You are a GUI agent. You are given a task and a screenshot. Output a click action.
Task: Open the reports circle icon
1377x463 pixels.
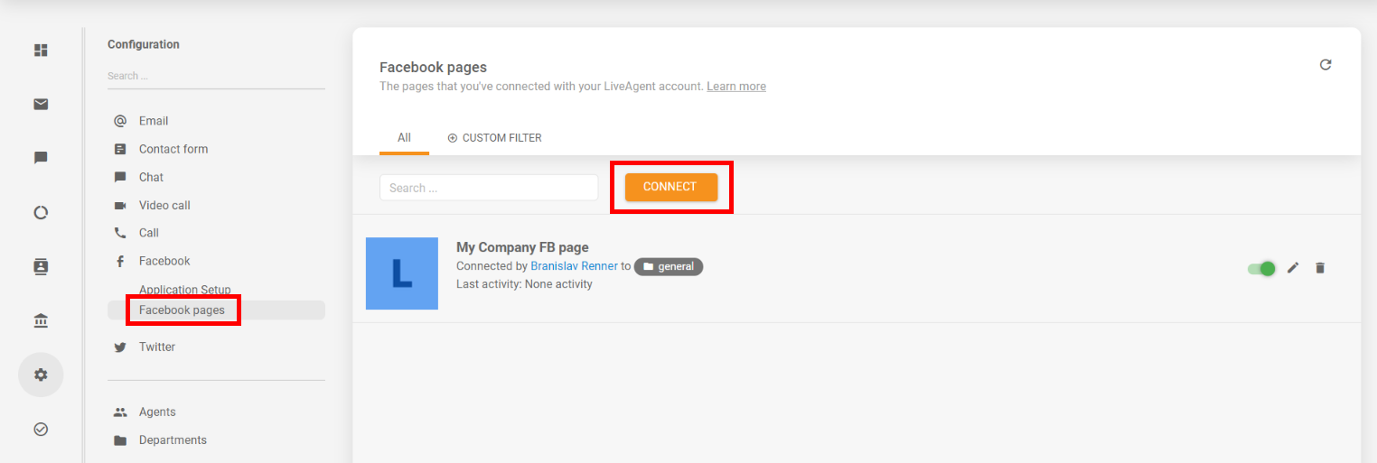click(41, 213)
